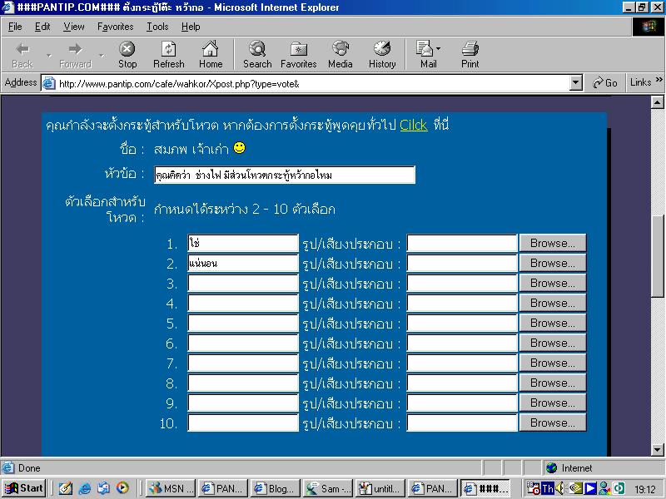The height and width of the screenshot is (499, 666).
Task: Open the Back history dropdown arrow
Action: pos(49,55)
